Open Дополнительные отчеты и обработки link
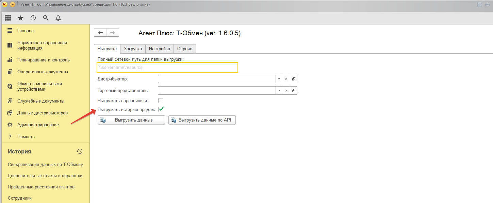 pos(45,176)
